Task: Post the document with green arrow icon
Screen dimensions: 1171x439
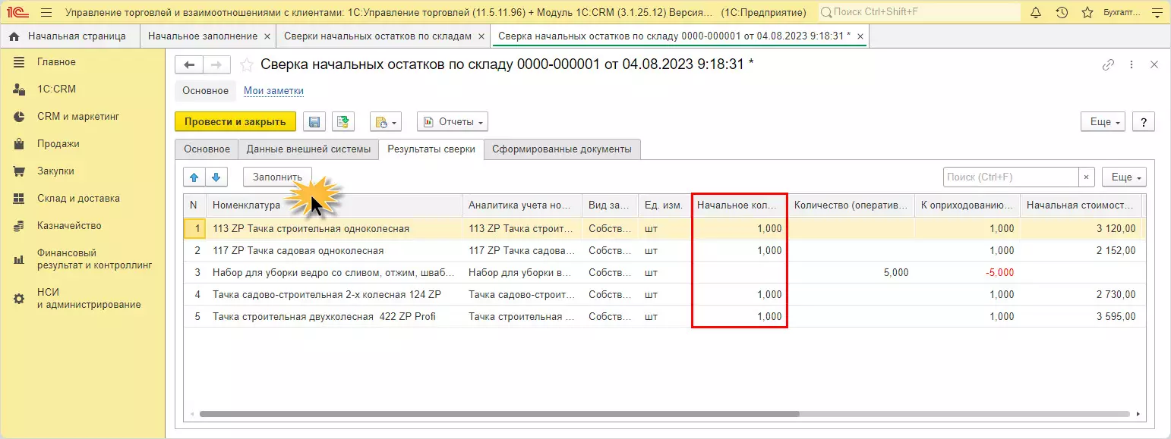Action: click(x=342, y=121)
